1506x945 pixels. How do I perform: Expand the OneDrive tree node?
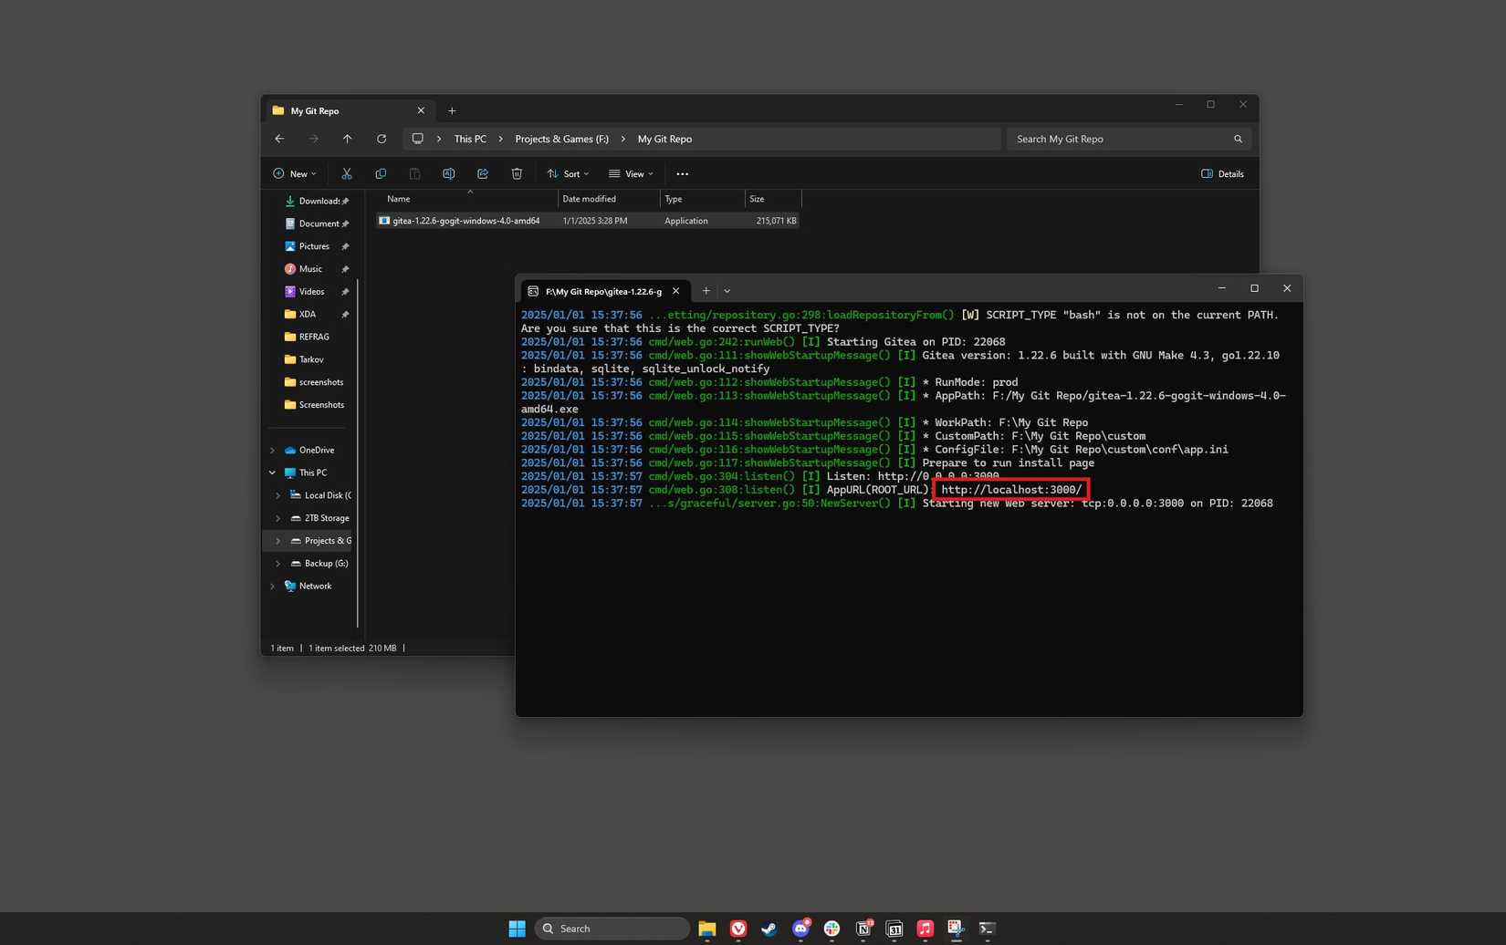coord(272,450)
